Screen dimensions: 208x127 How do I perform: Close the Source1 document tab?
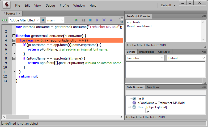pos(20,13)
